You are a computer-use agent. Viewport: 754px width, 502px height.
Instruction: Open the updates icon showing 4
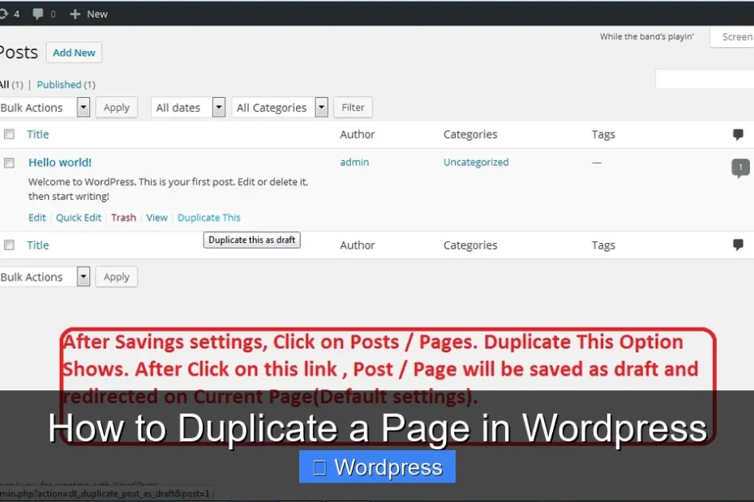[x=9, y=14]
